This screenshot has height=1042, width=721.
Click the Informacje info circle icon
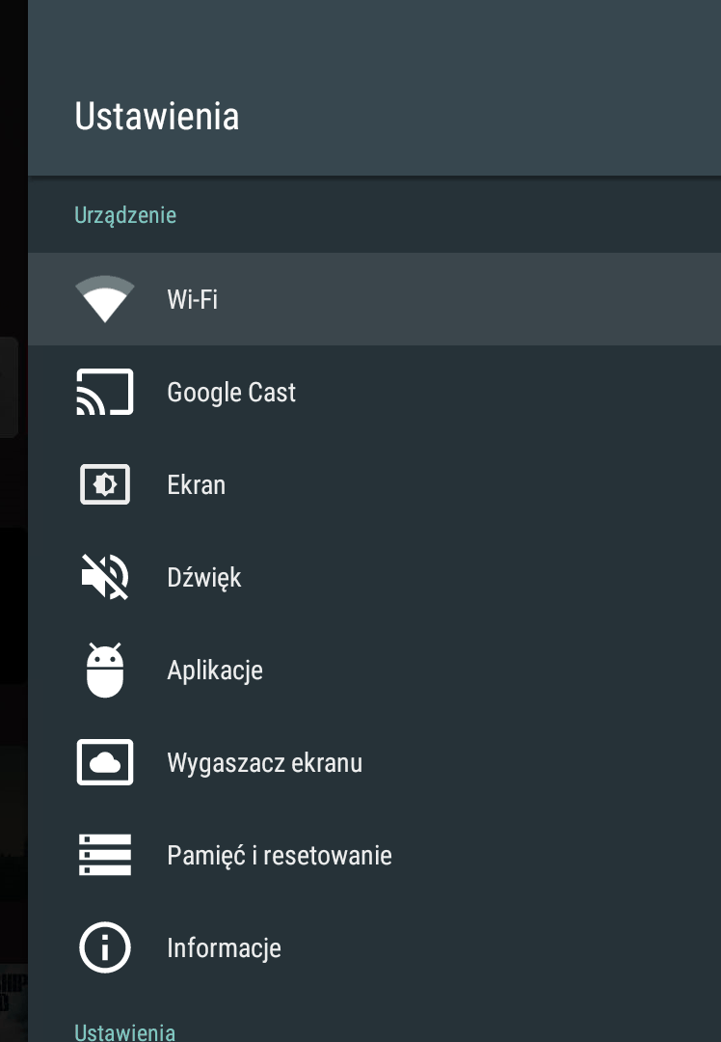click(105, 947)
